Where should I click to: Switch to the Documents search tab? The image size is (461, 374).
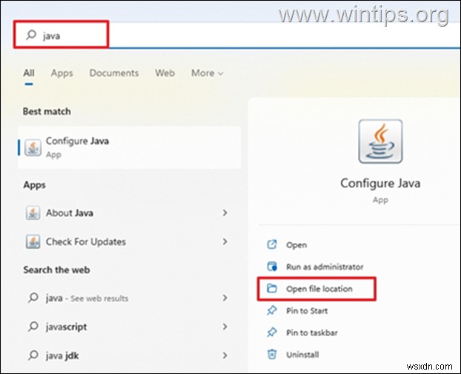tap(114, 73)
